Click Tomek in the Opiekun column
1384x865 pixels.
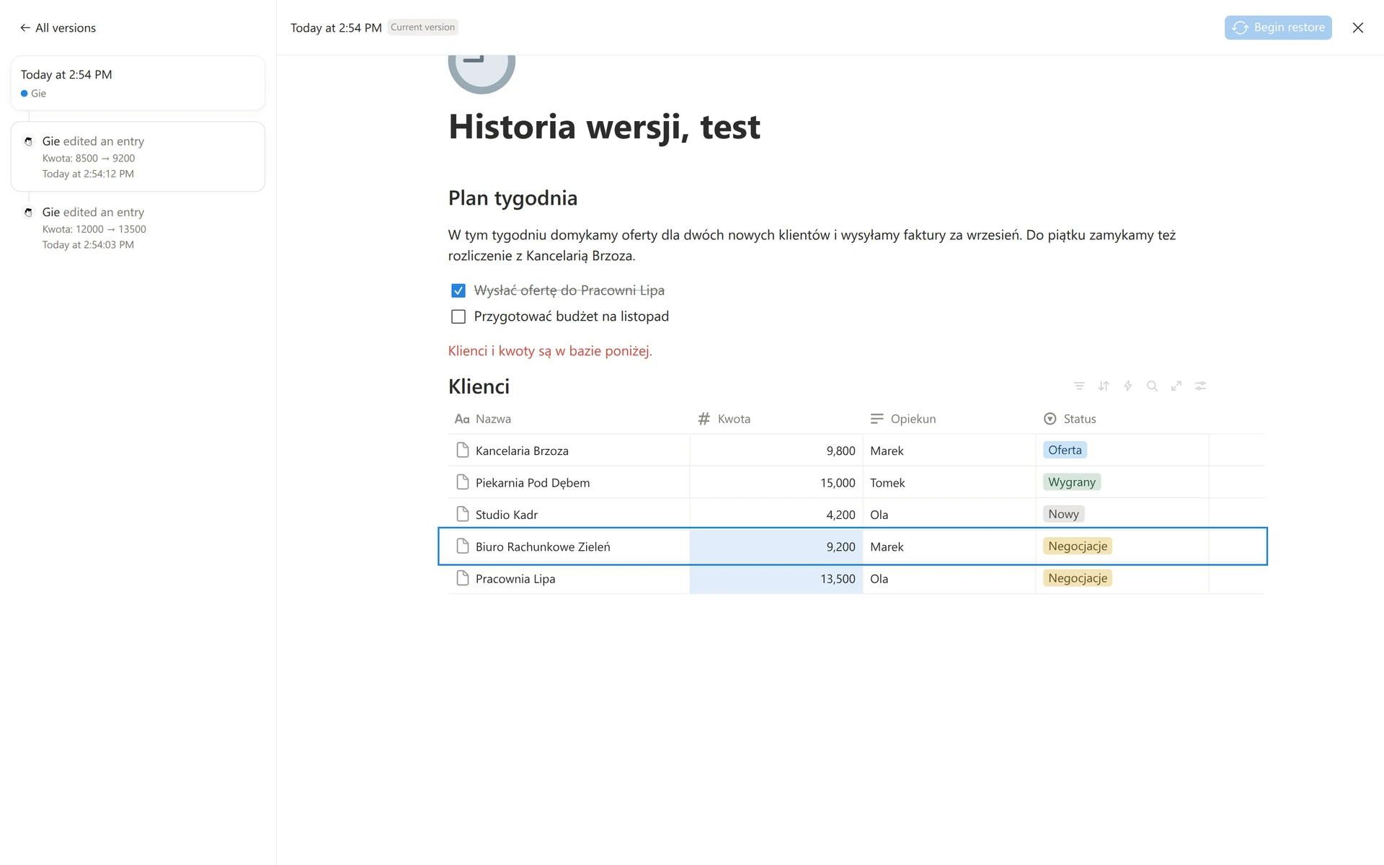pyautogui.click(x=887, y=483)
